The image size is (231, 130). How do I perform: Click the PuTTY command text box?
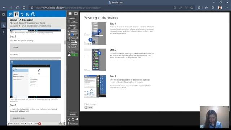35,47
